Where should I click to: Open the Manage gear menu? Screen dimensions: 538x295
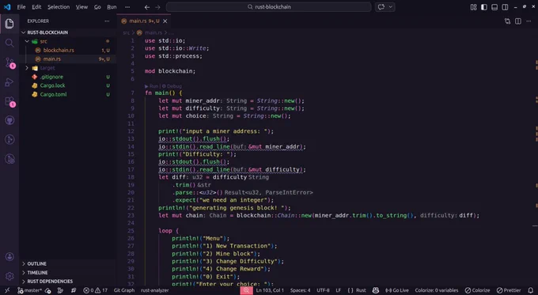(x=9, y=276)
